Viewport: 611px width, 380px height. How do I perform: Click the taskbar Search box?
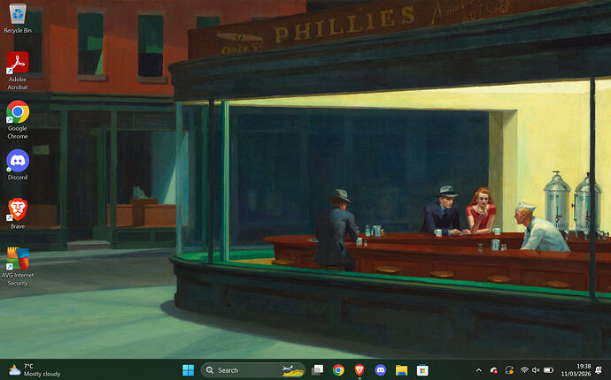coord(253,370)
